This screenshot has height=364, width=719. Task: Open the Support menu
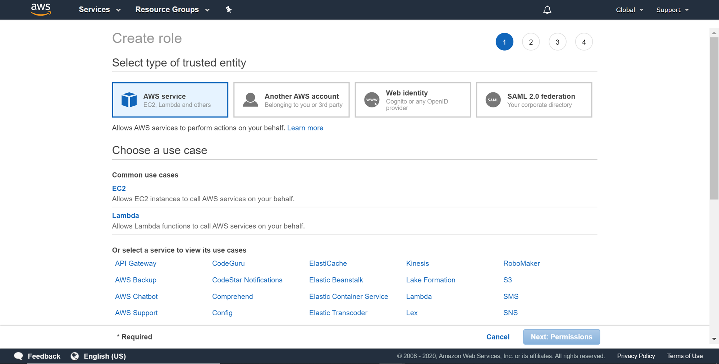672,10
